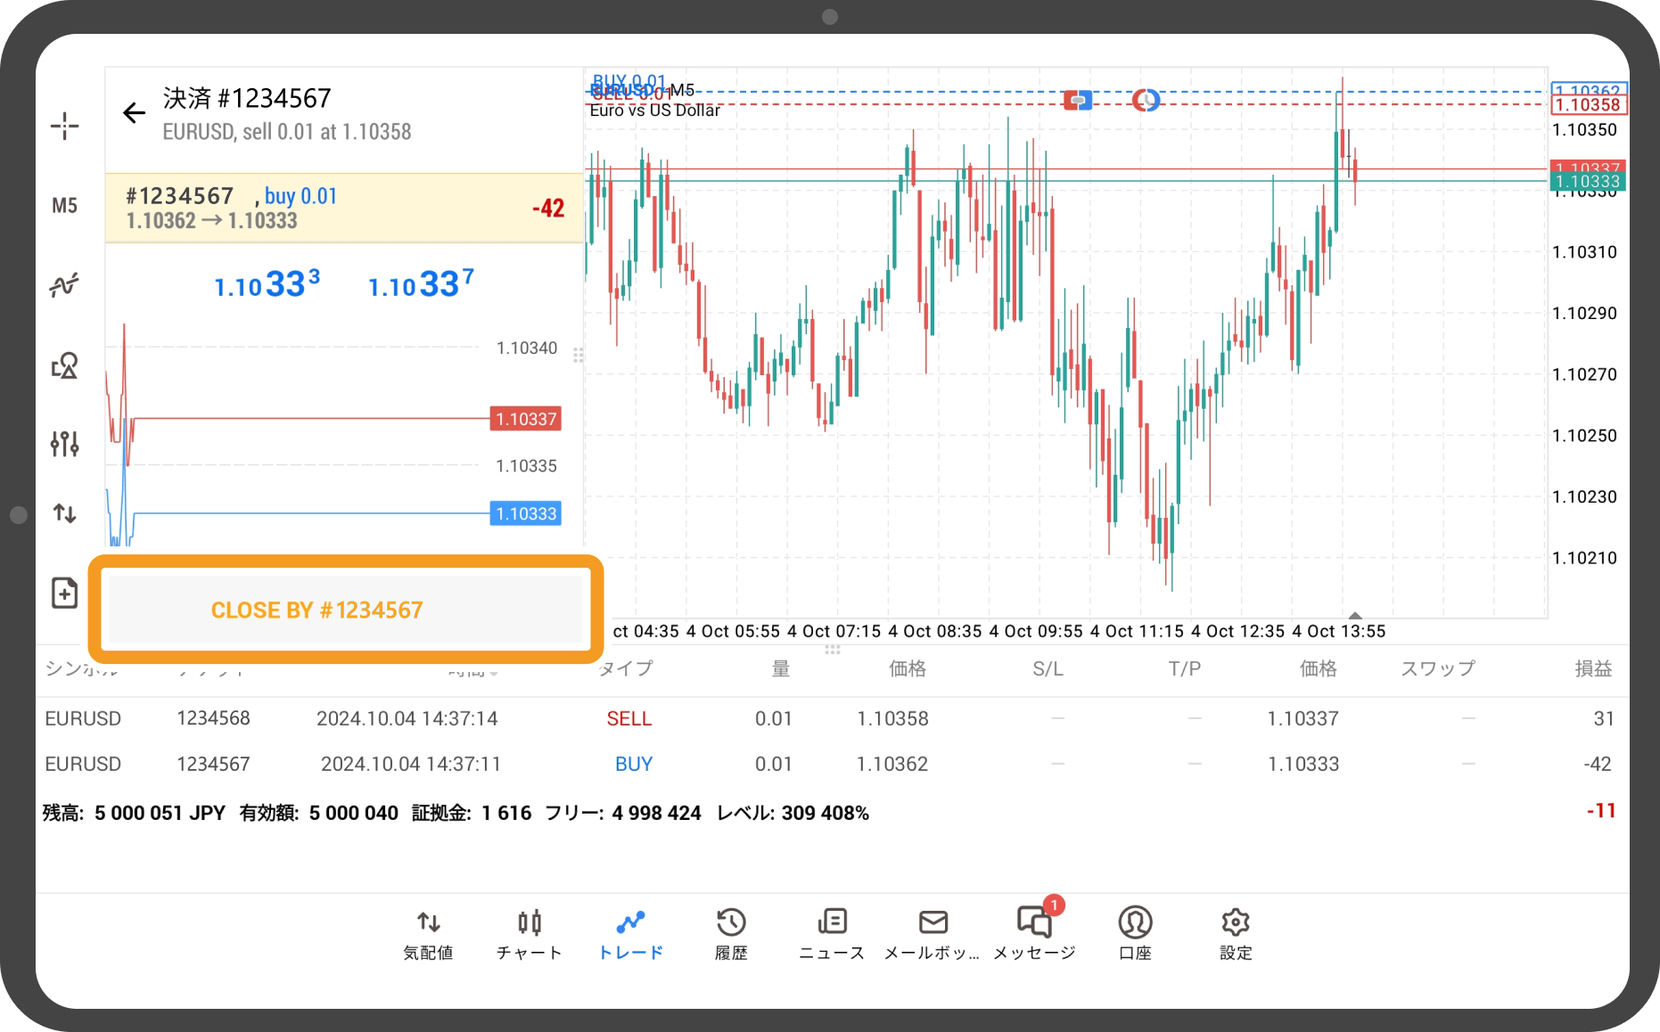This screenshot has width=1660, height=1032.
Task: Click the red 1.10337 tick chart label
Action: (526, 419)
